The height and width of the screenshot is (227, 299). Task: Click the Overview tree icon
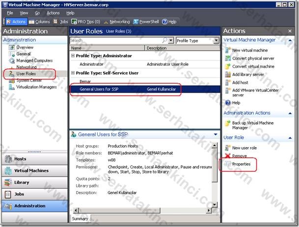click(x=12, y=48)
